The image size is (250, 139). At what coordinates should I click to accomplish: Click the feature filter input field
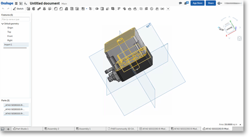15,19
